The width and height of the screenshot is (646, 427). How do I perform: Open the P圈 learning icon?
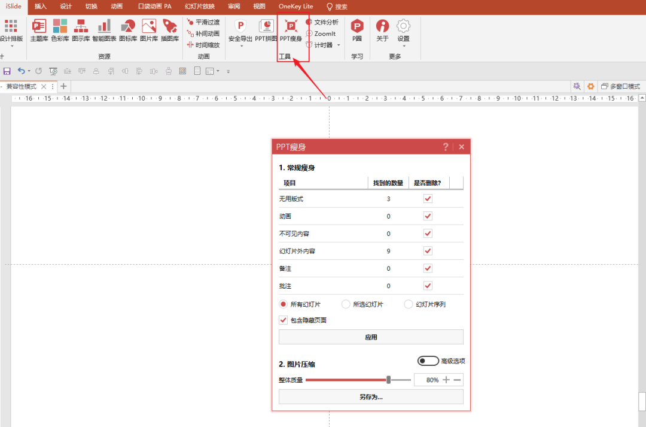click(x=356, y=30)
